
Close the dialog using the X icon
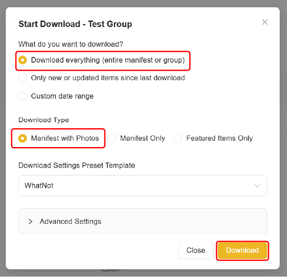tap(265, 22)
